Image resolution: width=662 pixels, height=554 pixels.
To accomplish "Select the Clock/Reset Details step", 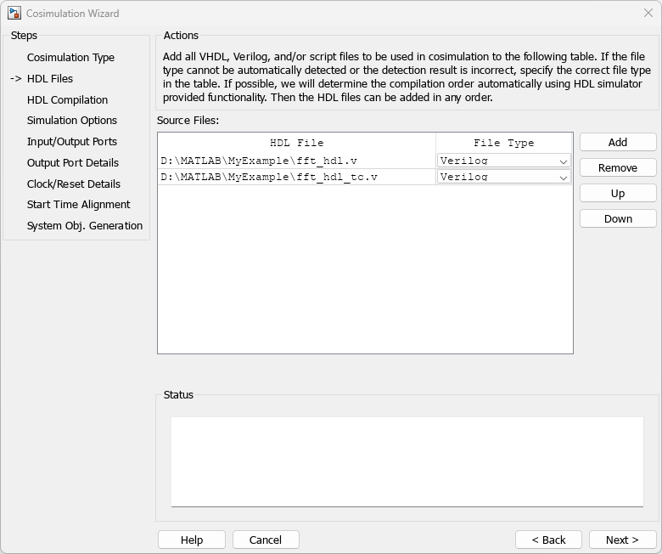I will (74, 184).
